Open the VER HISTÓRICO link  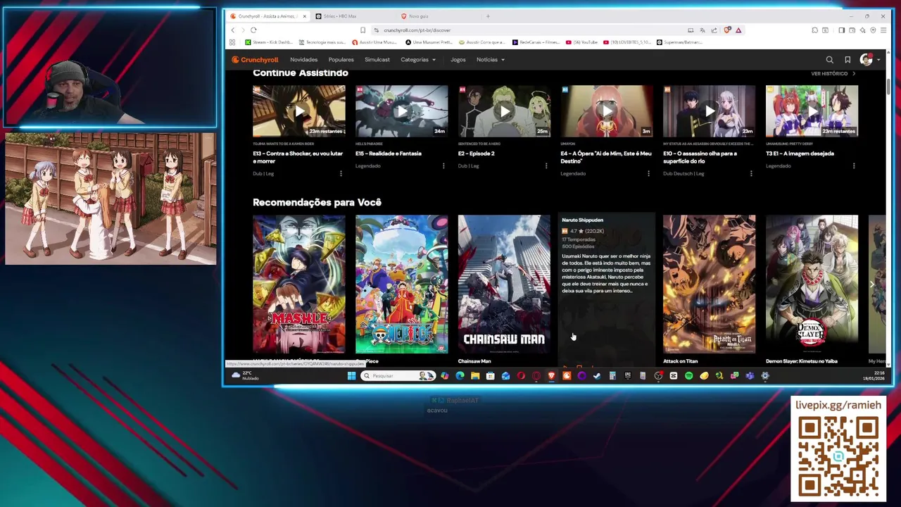pyautogui.click(x=833, y=74)
